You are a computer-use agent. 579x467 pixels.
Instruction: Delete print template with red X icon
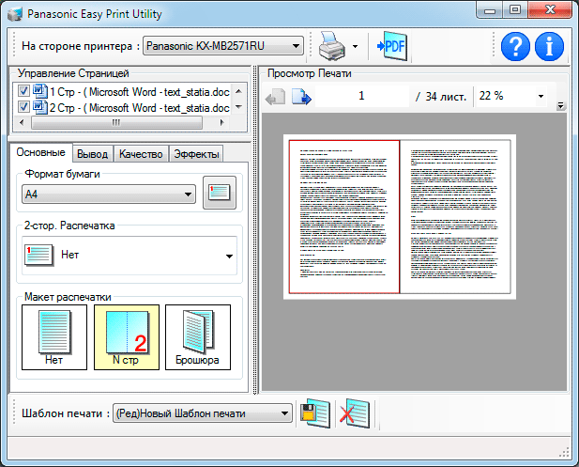click(355, 413)
